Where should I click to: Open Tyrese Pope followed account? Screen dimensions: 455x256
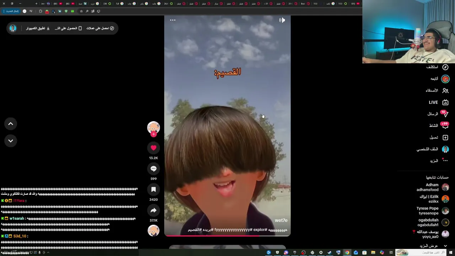[433, 211]
